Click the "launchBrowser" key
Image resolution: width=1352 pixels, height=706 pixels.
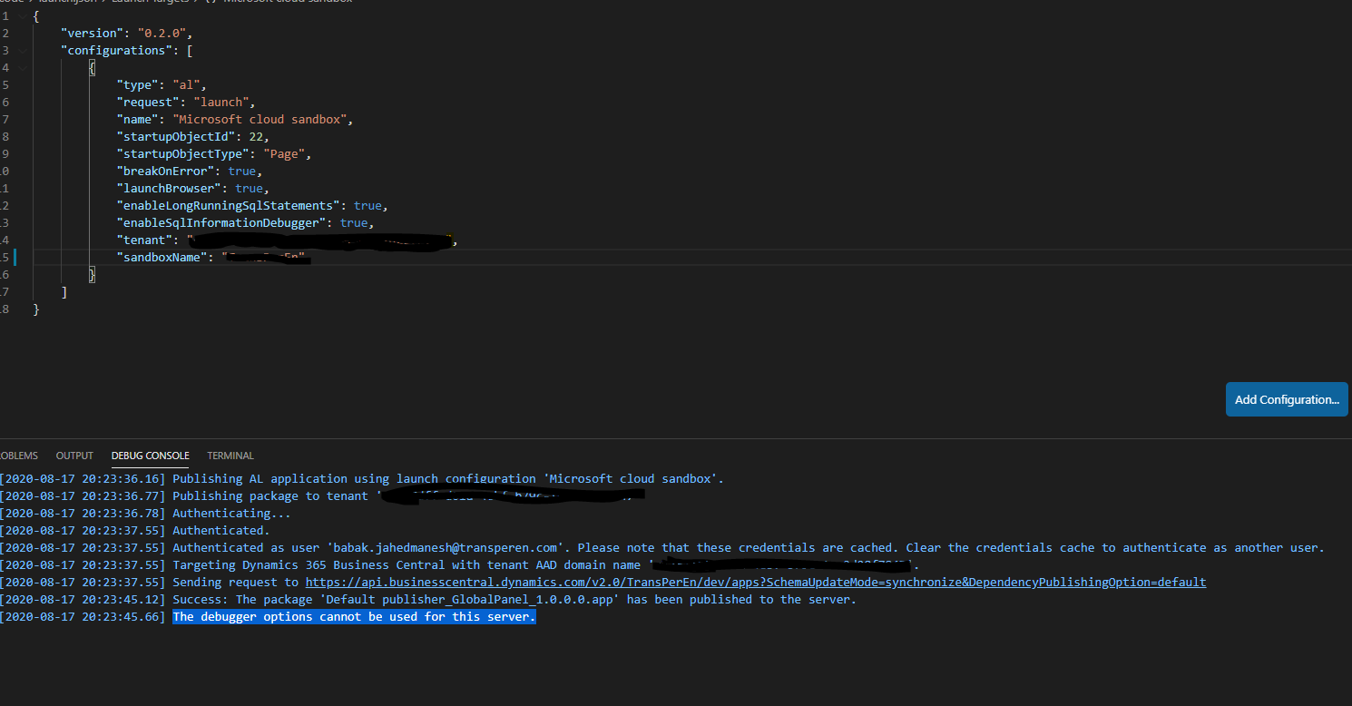[x=168, y=189]
